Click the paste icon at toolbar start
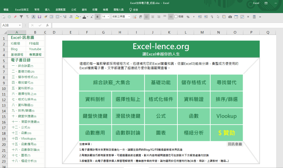Image resolution: width=283 pixels, height=168 pixels. (x=4, y=17)
